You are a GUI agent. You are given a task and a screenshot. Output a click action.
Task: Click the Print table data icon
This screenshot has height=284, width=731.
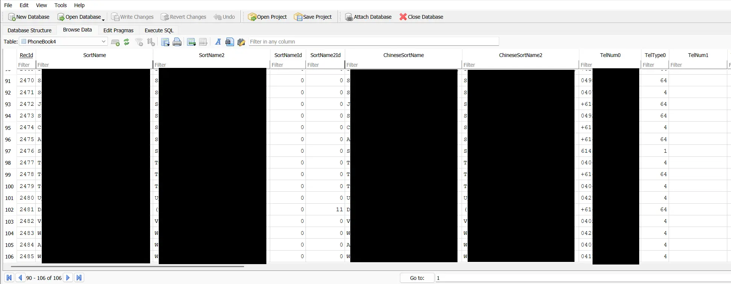coord(177,42)
